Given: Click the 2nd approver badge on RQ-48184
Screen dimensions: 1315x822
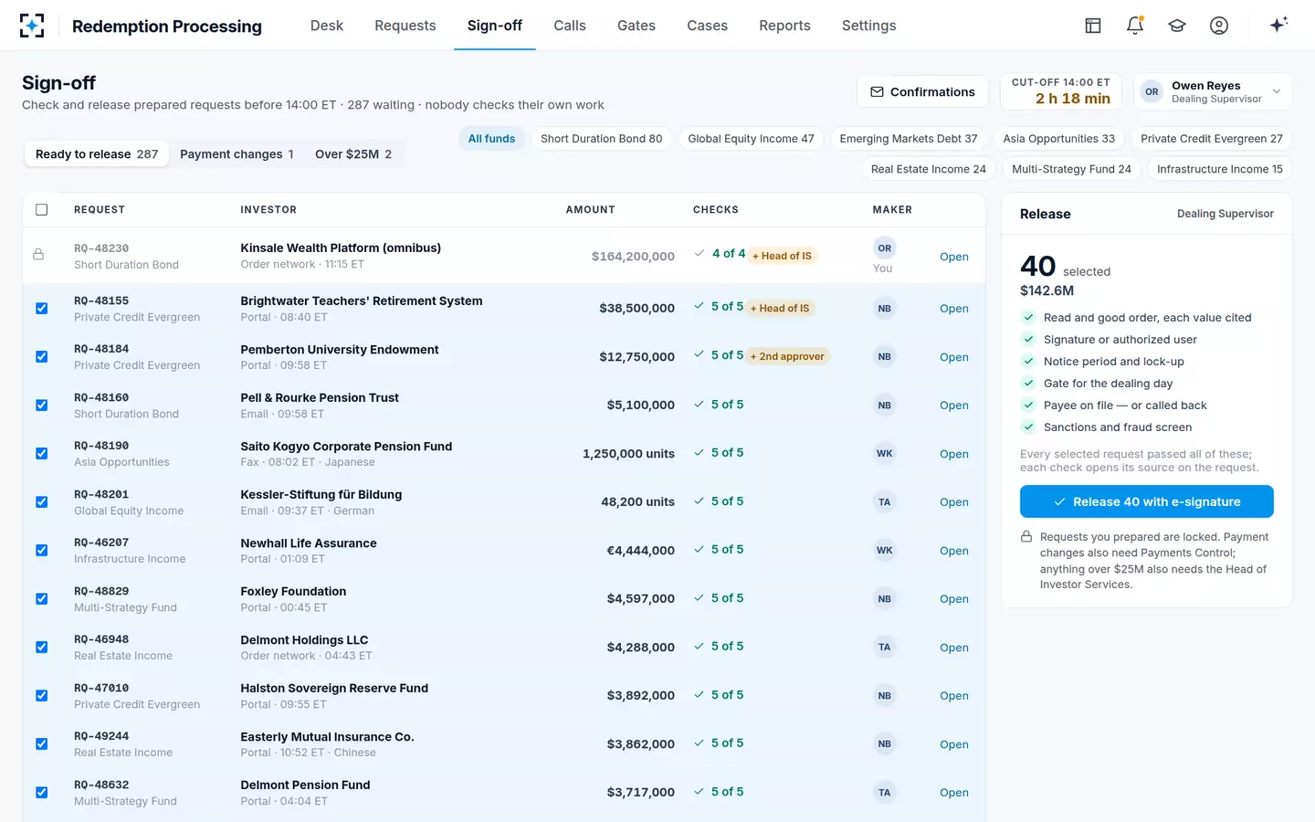Looking at the screenshot, I should (x=787, y=356).
